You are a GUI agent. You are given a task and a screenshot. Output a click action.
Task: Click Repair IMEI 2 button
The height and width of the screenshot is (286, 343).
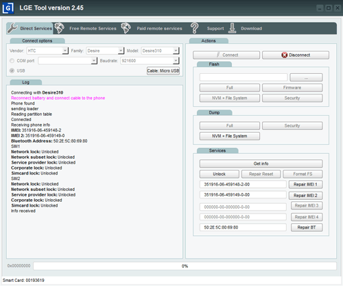click(x=305, y=196)
